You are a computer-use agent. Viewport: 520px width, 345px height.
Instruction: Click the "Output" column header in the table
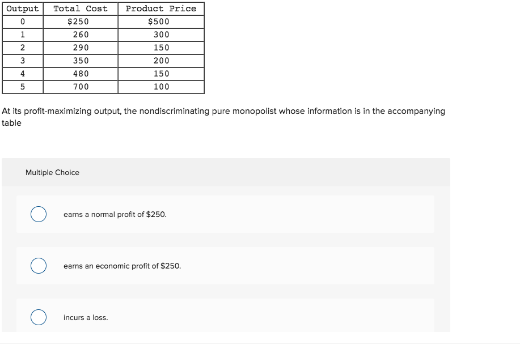pos(22,8)
